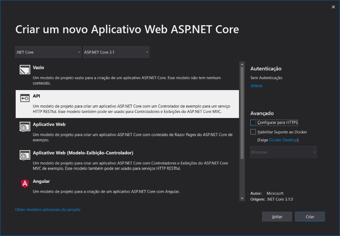The image size is (340, 236).
Task: Open Obter modelos adicionais do projeto link
Action: point(48,210)
